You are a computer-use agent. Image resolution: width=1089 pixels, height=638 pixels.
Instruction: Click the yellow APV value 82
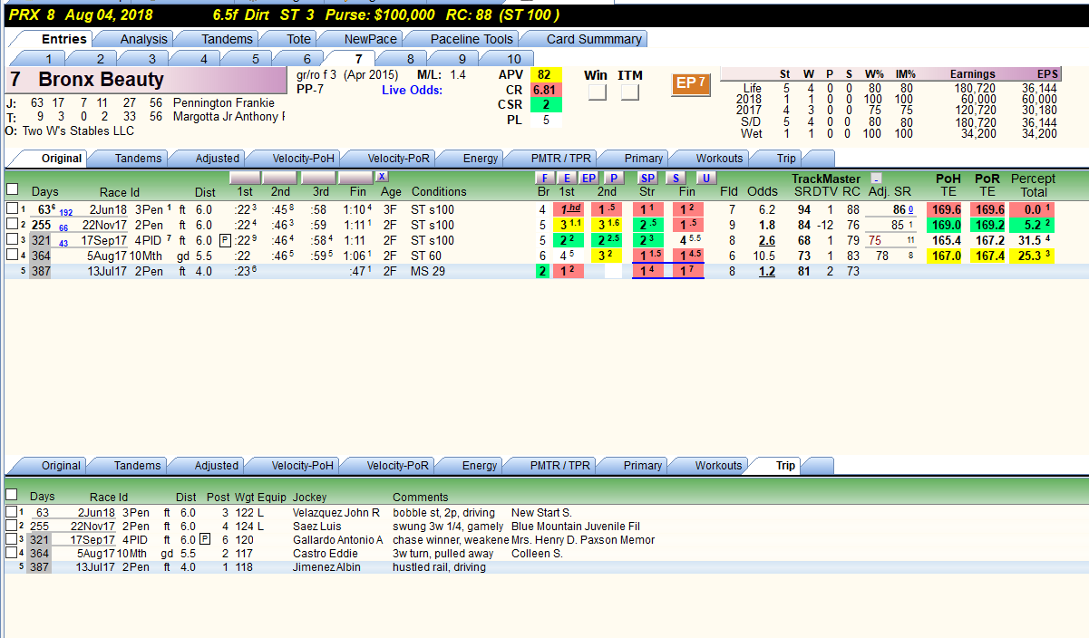[x=544, y=75]
